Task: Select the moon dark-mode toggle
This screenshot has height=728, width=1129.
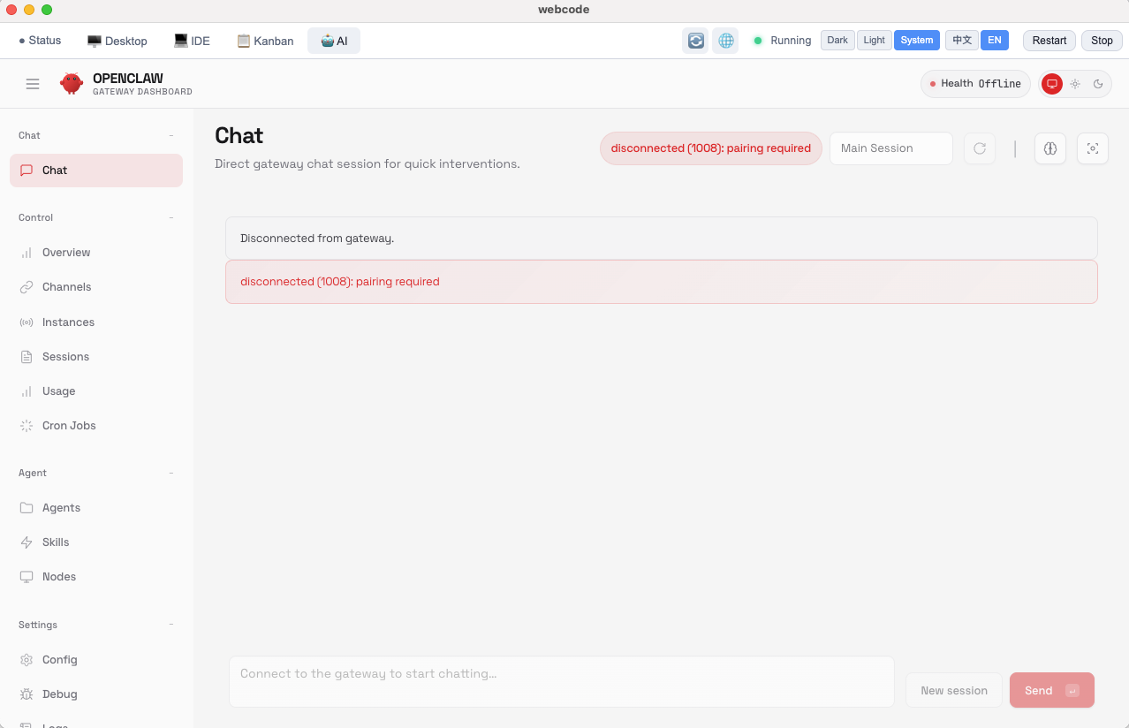Action: click(x=1098, y=84)
